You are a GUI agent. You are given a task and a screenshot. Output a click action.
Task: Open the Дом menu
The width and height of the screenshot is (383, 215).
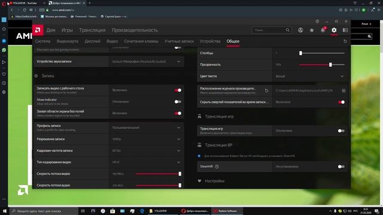tap(51, 30)
